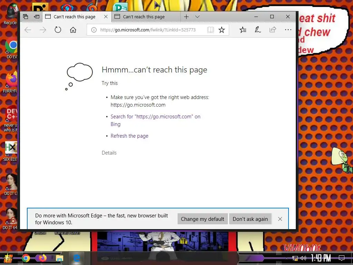Show hidden tray icons chevron
Image resolution: width=353 pixels, height=265 pixels.
click(286, 258)
